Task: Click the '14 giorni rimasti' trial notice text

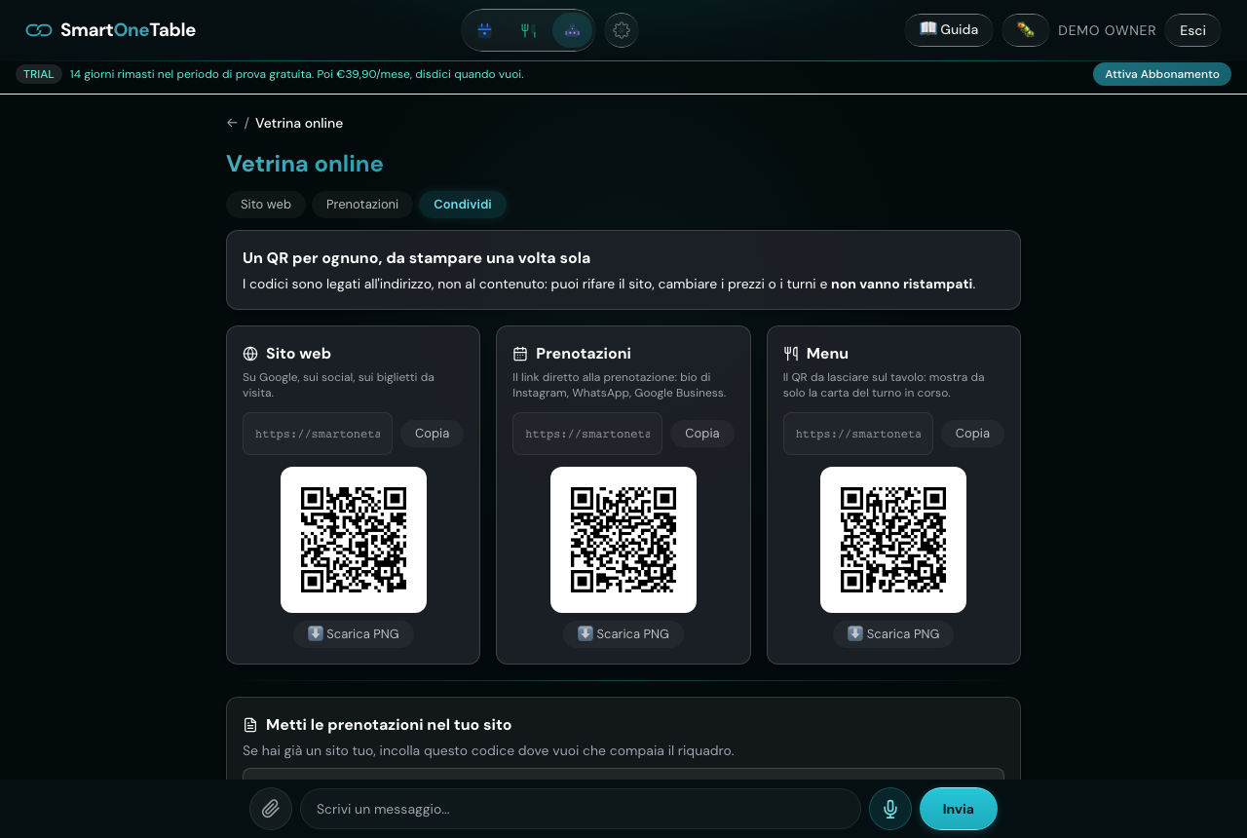Action: pos(297,74)
